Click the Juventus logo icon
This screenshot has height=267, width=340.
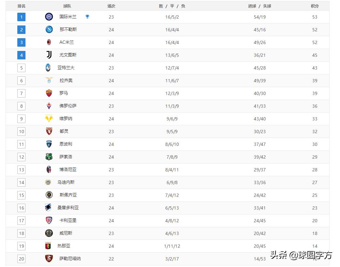[x=49, y=55]
